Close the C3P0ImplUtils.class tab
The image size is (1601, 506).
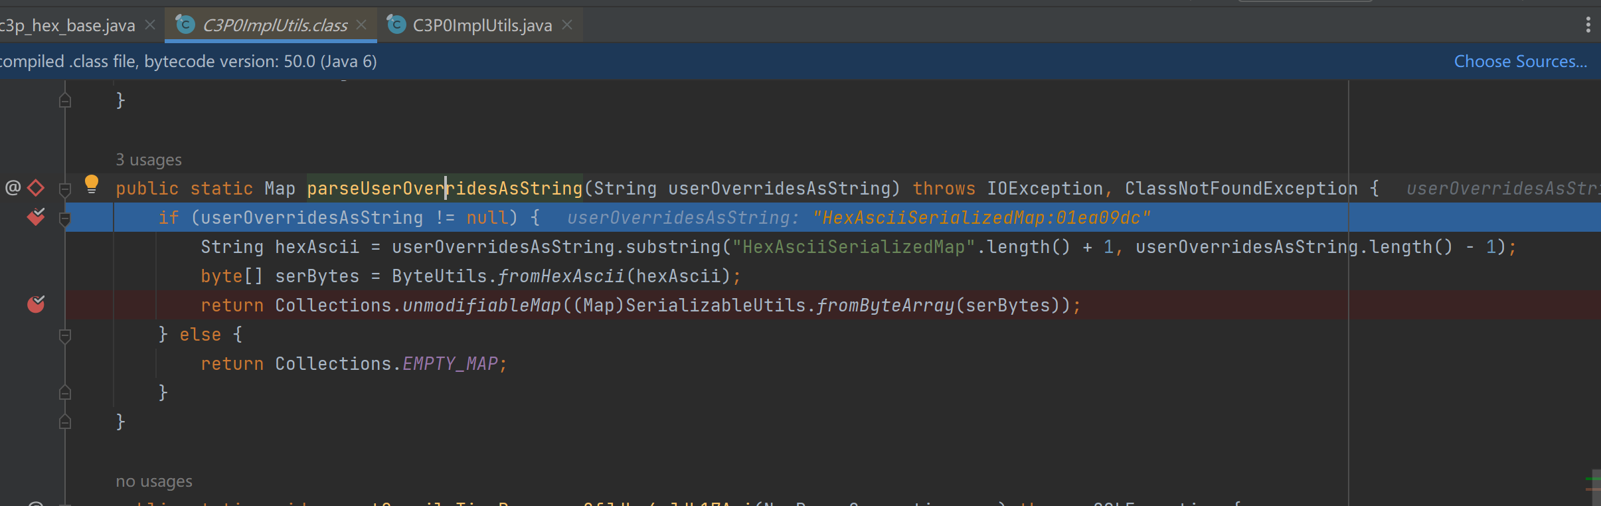[x=361, y=25]
